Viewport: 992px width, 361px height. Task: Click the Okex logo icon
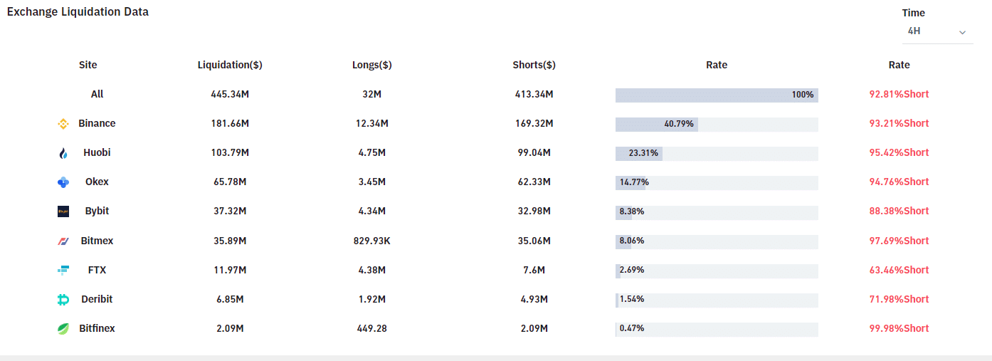[63, 182]
